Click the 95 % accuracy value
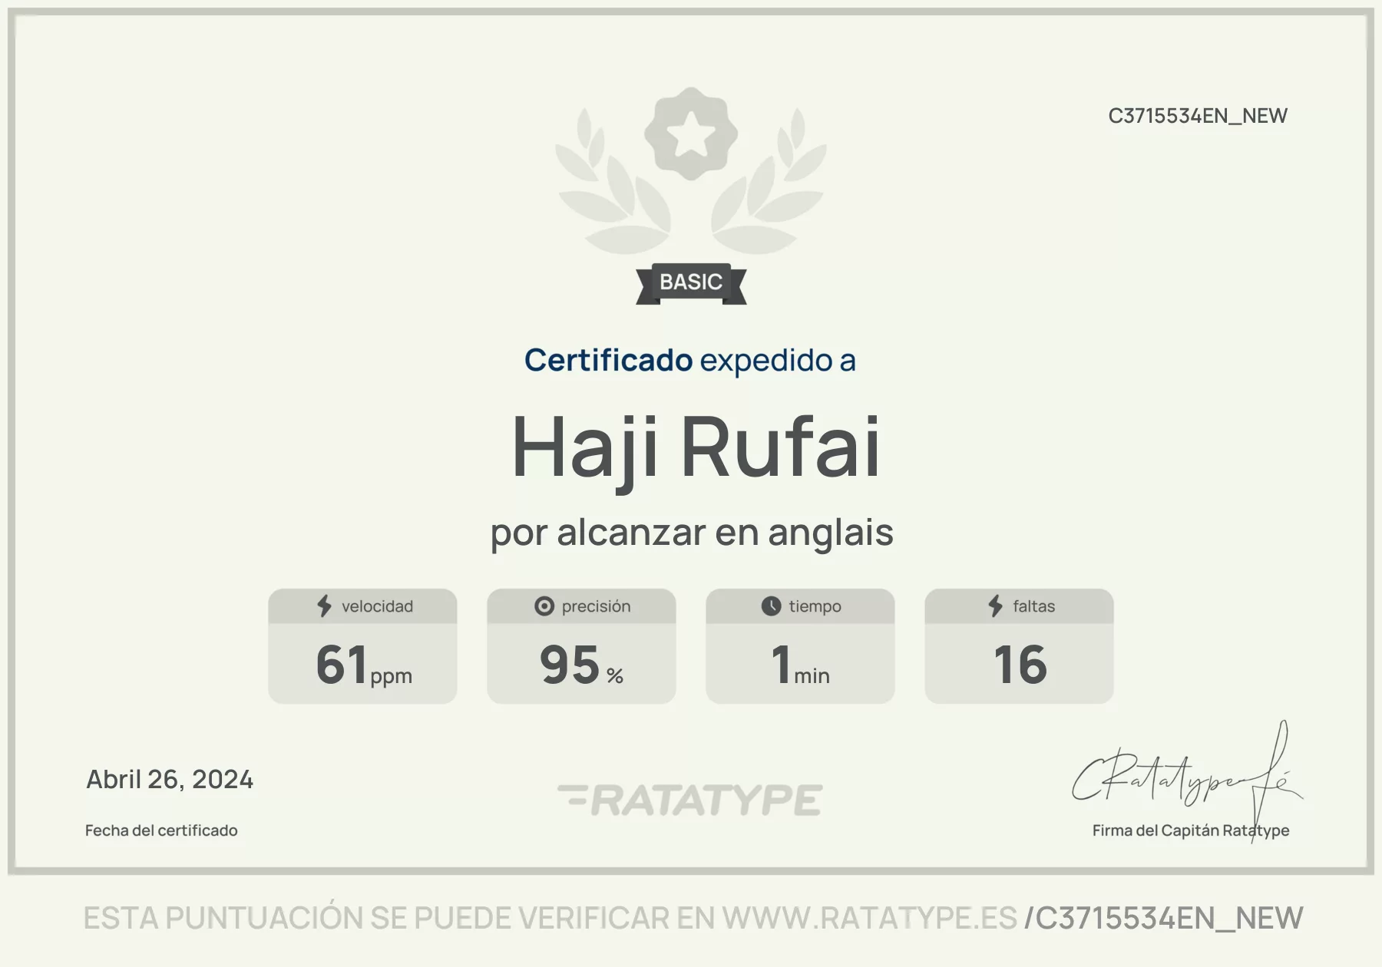Viewport: 1382px width, 967px height. tap(581, 665)
